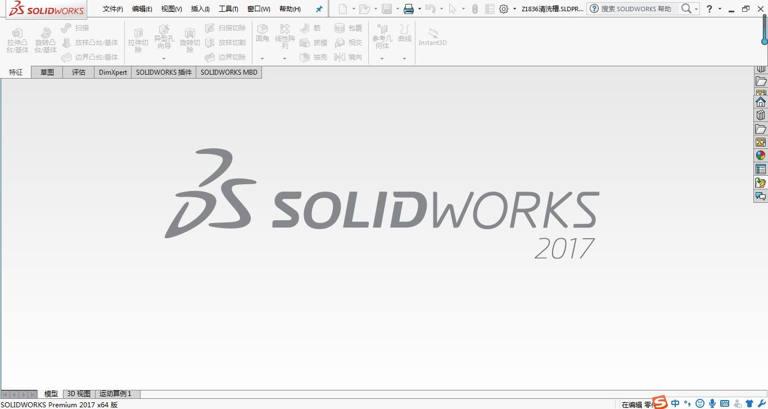Viewport: 768px width, 409px height.
Task: Switch to the 3D 视图 bottom tab
Action: coord(79,394)
